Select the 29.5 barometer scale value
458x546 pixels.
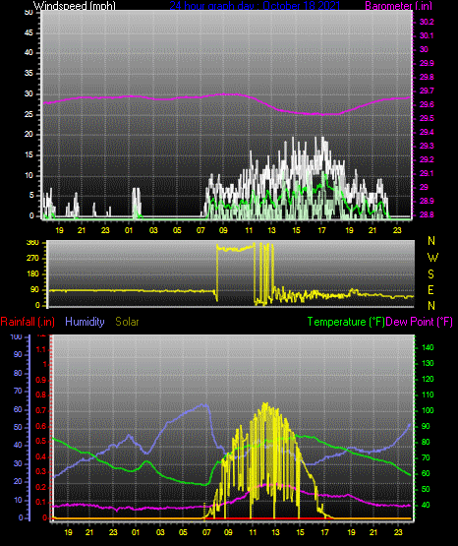point(427,119)
